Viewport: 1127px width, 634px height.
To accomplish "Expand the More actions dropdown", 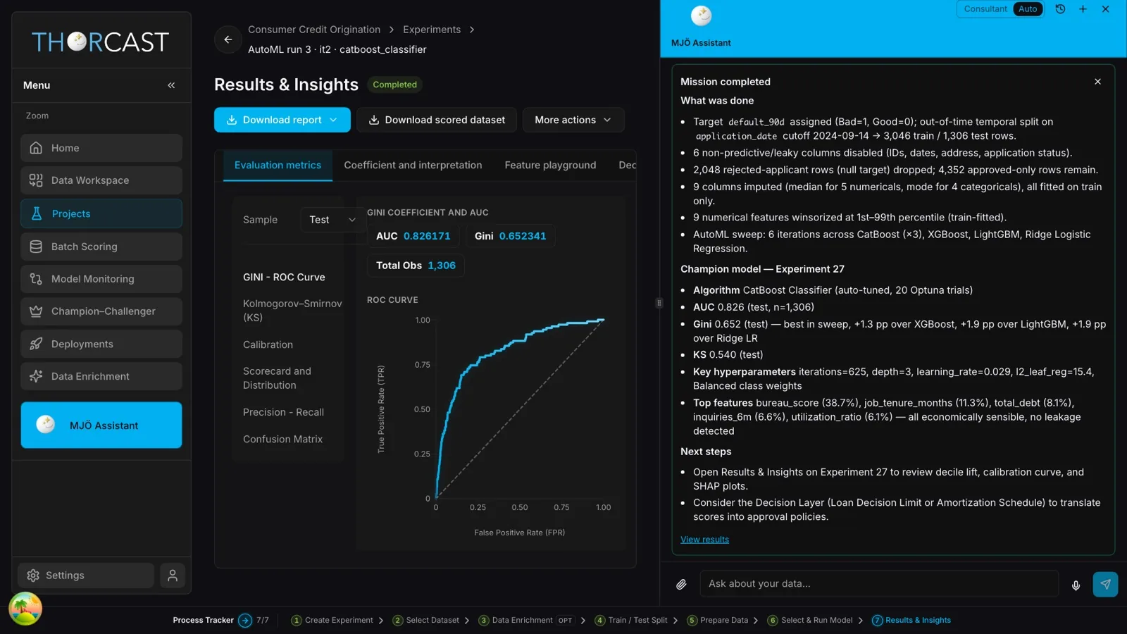I will point(573,120).
